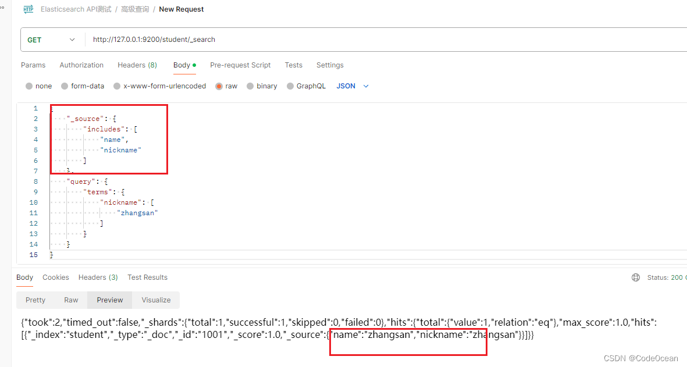Click the New Request title
687x367 pixels.
(181, 9)
